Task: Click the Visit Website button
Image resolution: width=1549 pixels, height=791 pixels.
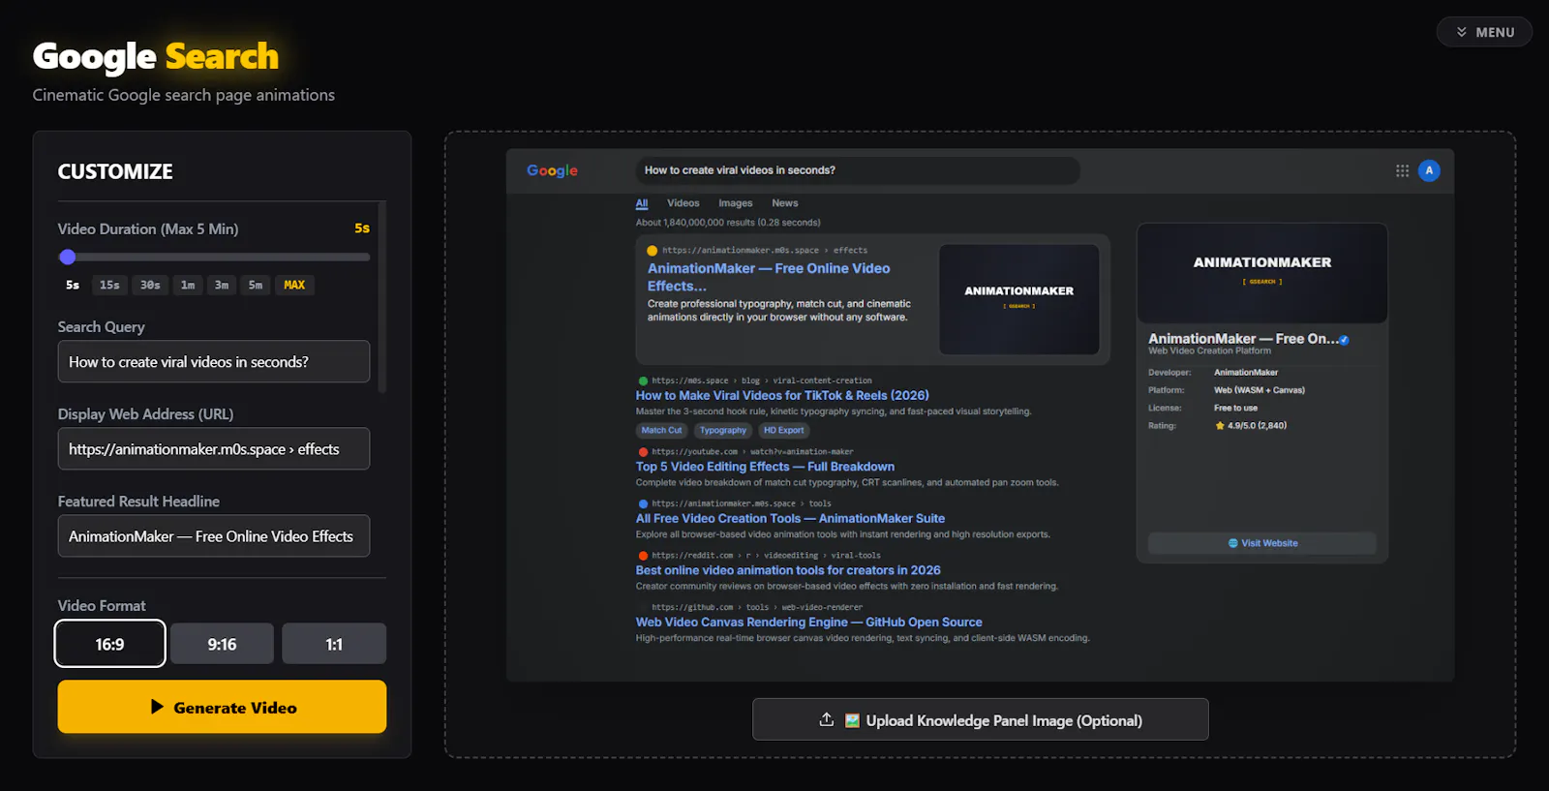Action: [x=1262, y=543]
